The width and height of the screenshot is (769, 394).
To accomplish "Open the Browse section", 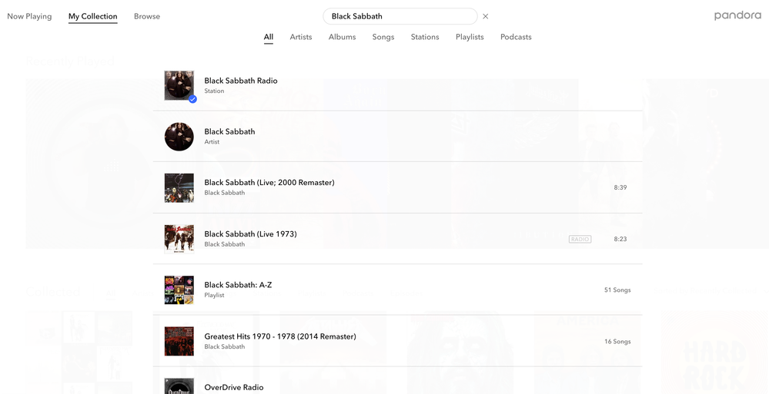I will pos(147,16).
